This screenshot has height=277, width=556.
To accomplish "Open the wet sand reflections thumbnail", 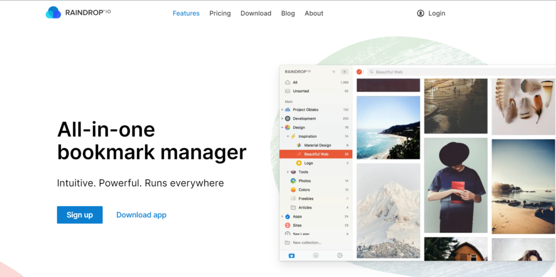I will pos(456,106).
